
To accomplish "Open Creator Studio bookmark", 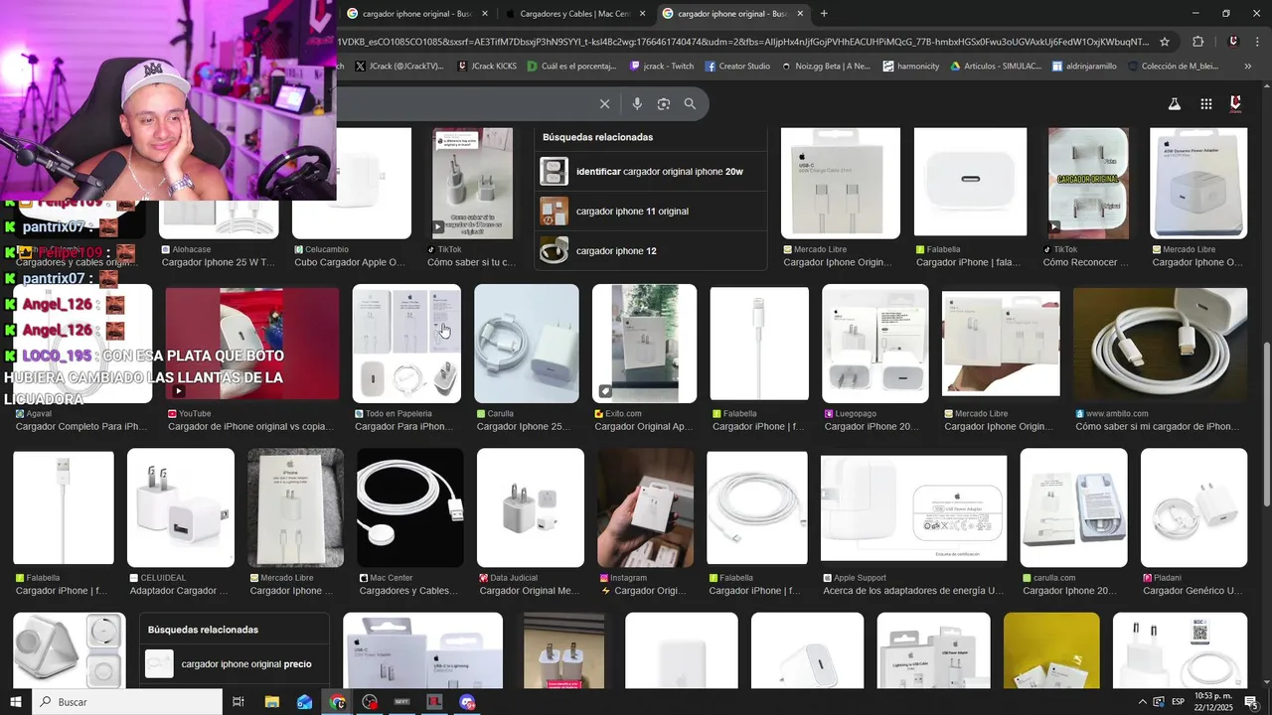I will [x=737, y=67].
